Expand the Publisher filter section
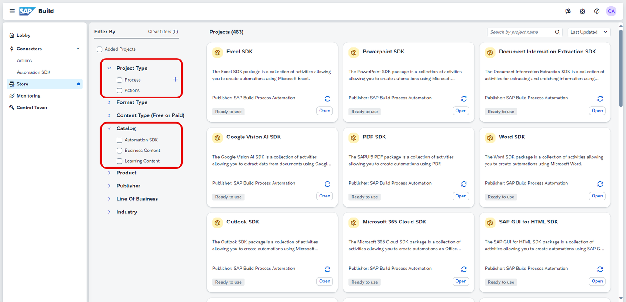 pyautogui.click(x=110, y=186)
